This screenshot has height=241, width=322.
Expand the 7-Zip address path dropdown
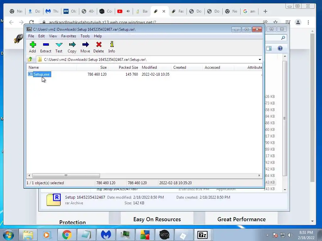[x=260, y=60]
